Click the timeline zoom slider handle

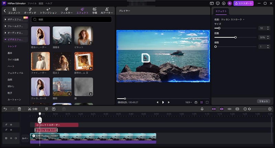[250, 109]
